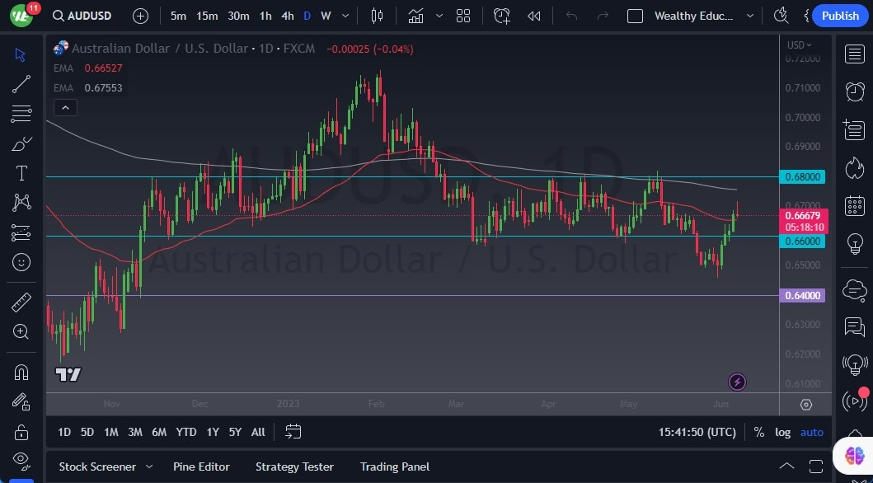The width and height of the screenshot is (873, 483).
Task: Toggle the auto scale option
Action: pos(811,432)
